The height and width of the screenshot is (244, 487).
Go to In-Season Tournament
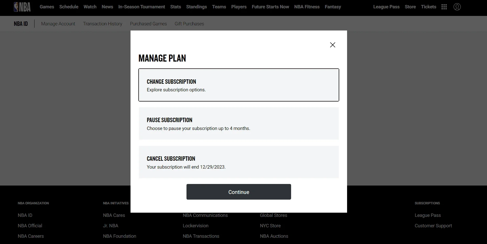pos(141,7)
